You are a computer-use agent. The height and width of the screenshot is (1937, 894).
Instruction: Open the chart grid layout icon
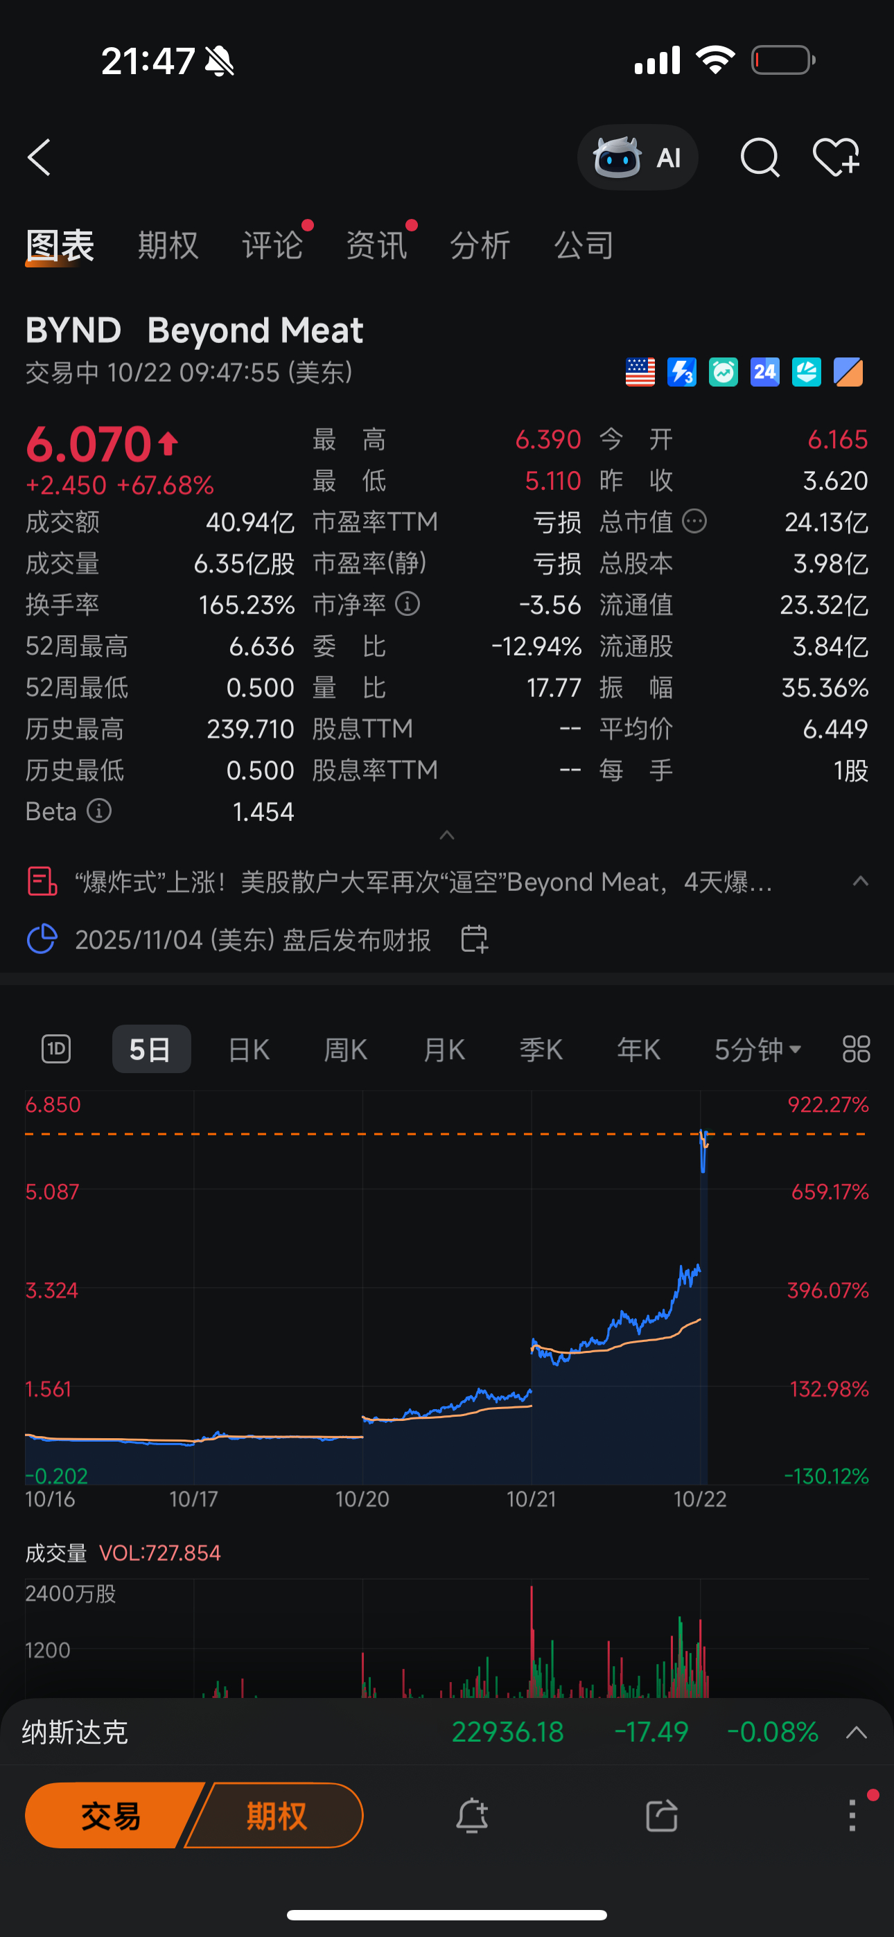click(856, 1049)
